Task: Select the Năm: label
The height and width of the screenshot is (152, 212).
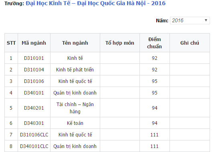Action: (x=162, y=21)
